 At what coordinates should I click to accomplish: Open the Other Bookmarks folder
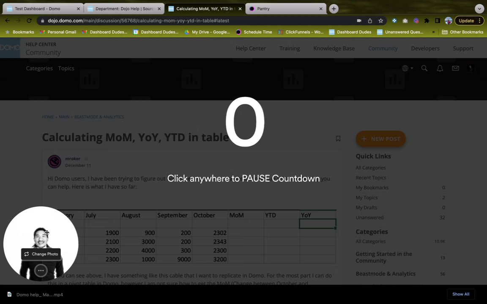pos(462,32)
